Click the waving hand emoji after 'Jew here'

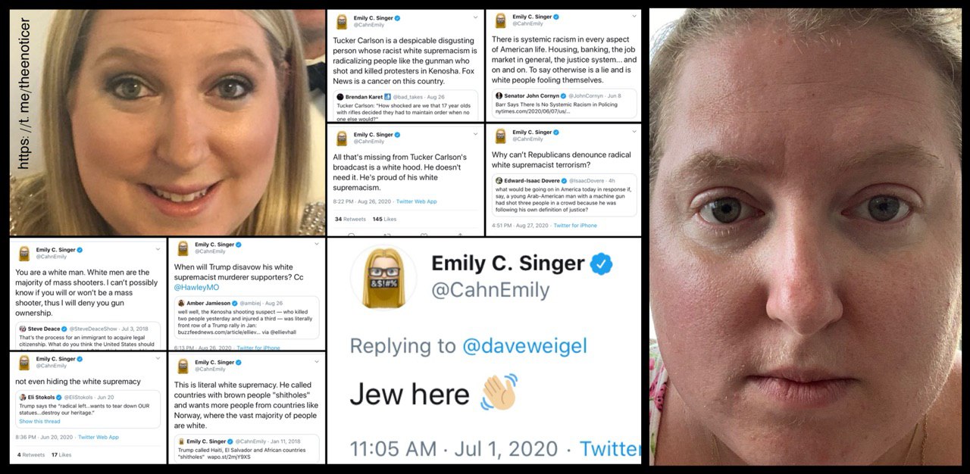tap(499, 392)
